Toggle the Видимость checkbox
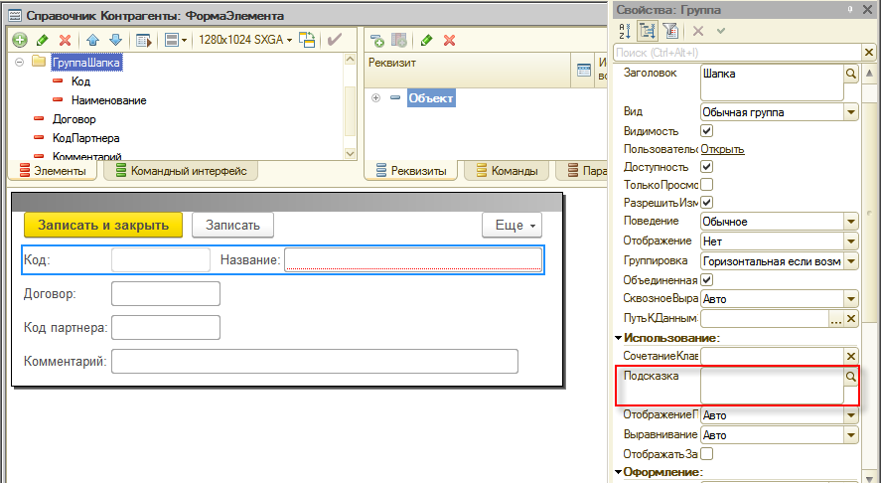 tap(707, 131)
